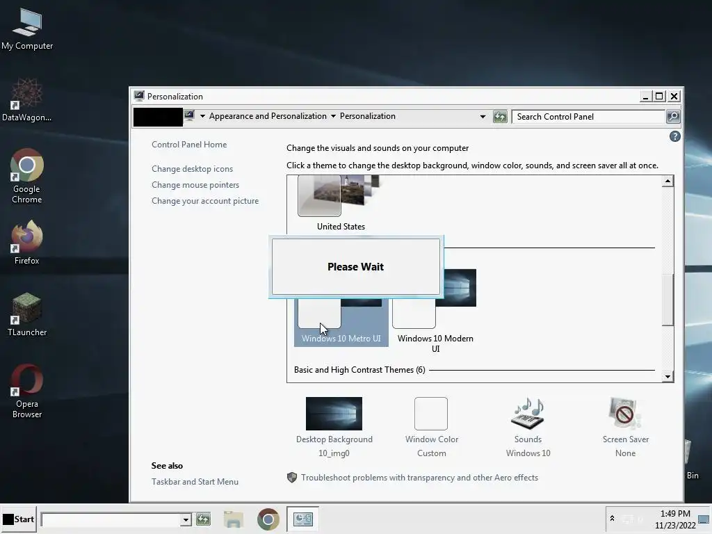Click the refresh icon beside address bar

(500, 117)
